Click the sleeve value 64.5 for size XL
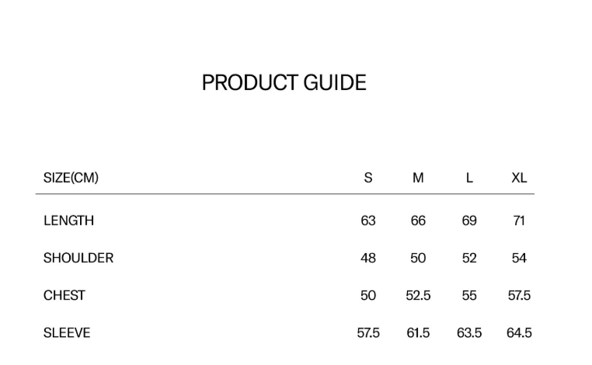 pyautogui.click(x=519, y=333)
